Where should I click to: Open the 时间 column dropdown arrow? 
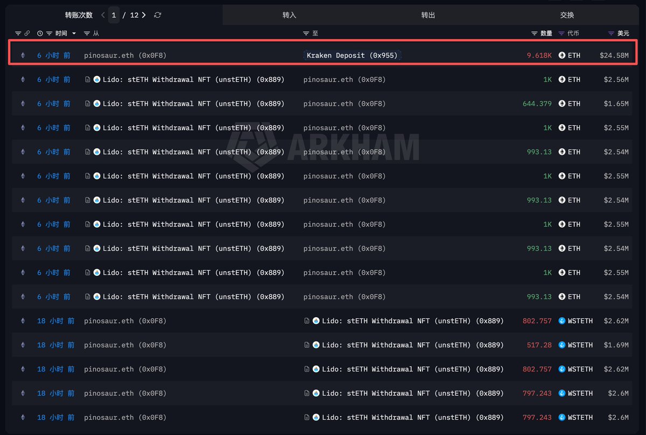point(74,33)
